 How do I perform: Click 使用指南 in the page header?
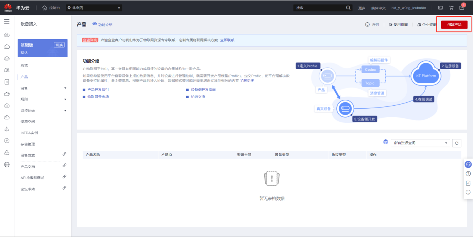(398, 25)
